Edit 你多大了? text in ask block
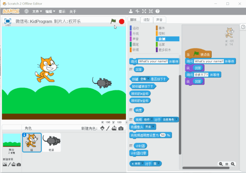This screenshot has width=246, height=173. [201, 75]
